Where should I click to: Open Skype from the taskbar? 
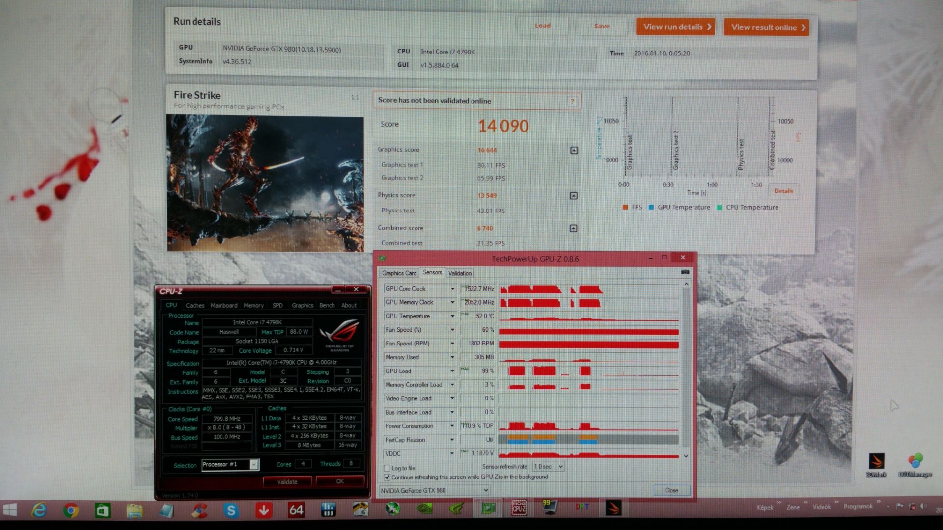pyautogui.click(x=231, y=511)
